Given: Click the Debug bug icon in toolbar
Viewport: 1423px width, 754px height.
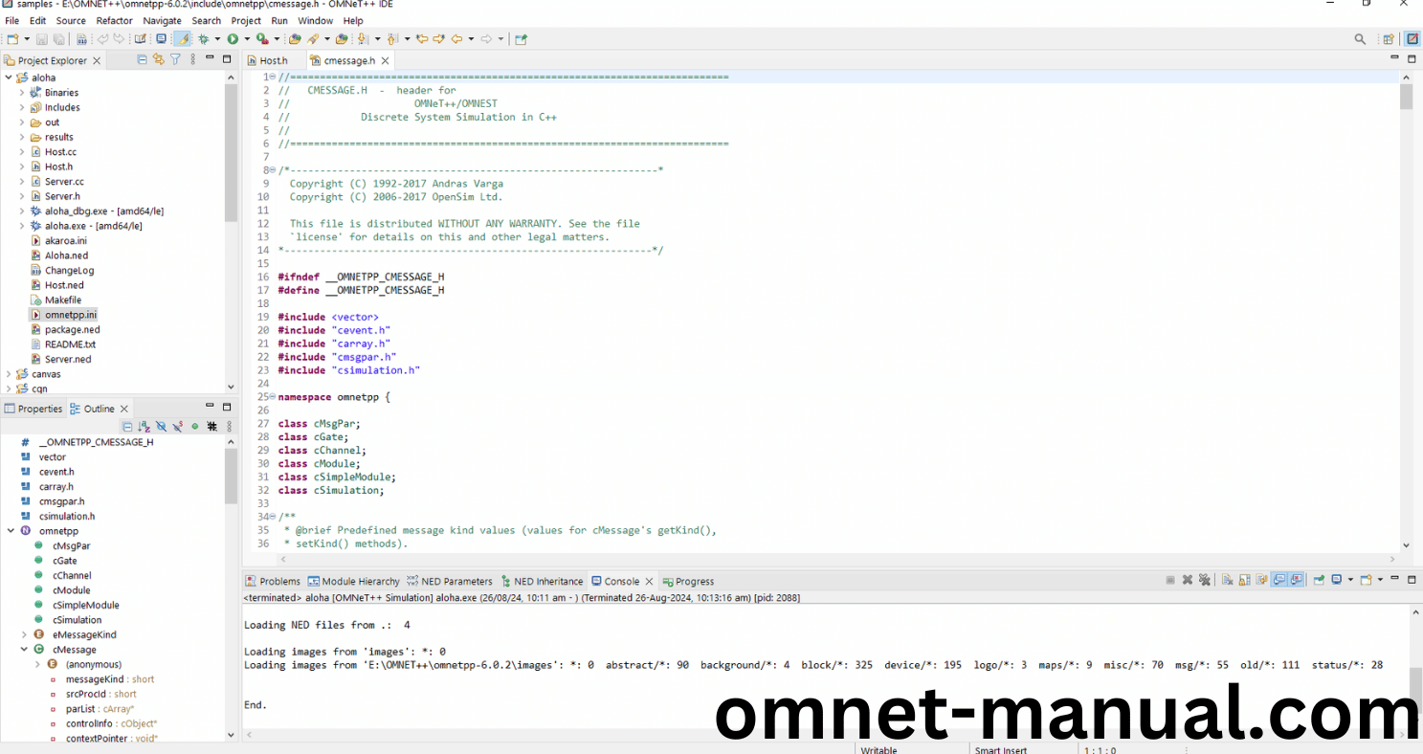Looking at the screenshot, I should tap(203, 39).
